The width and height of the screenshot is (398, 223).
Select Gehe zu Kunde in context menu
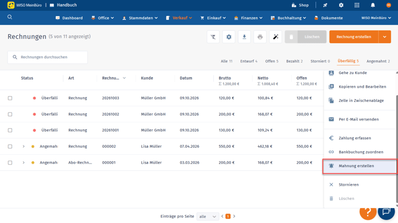pyautogui.click(x=359, y=73)
